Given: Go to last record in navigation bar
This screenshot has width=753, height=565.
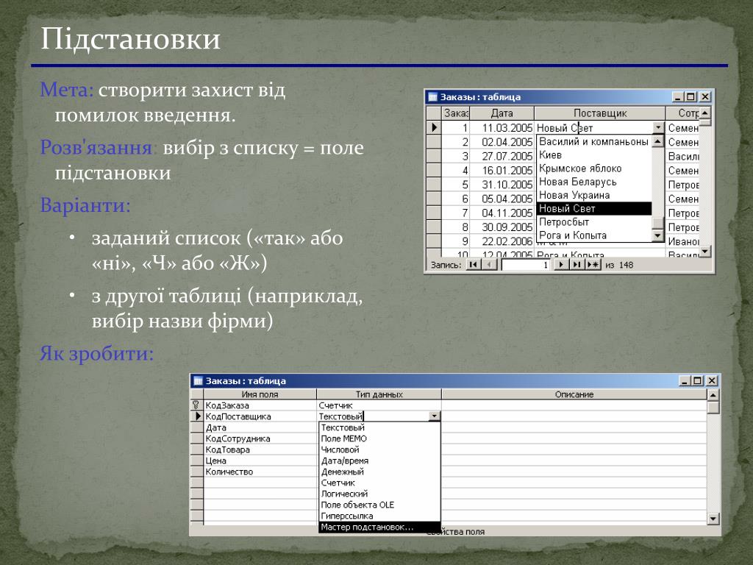Looking at the screenshot, I should click(577, 265).
